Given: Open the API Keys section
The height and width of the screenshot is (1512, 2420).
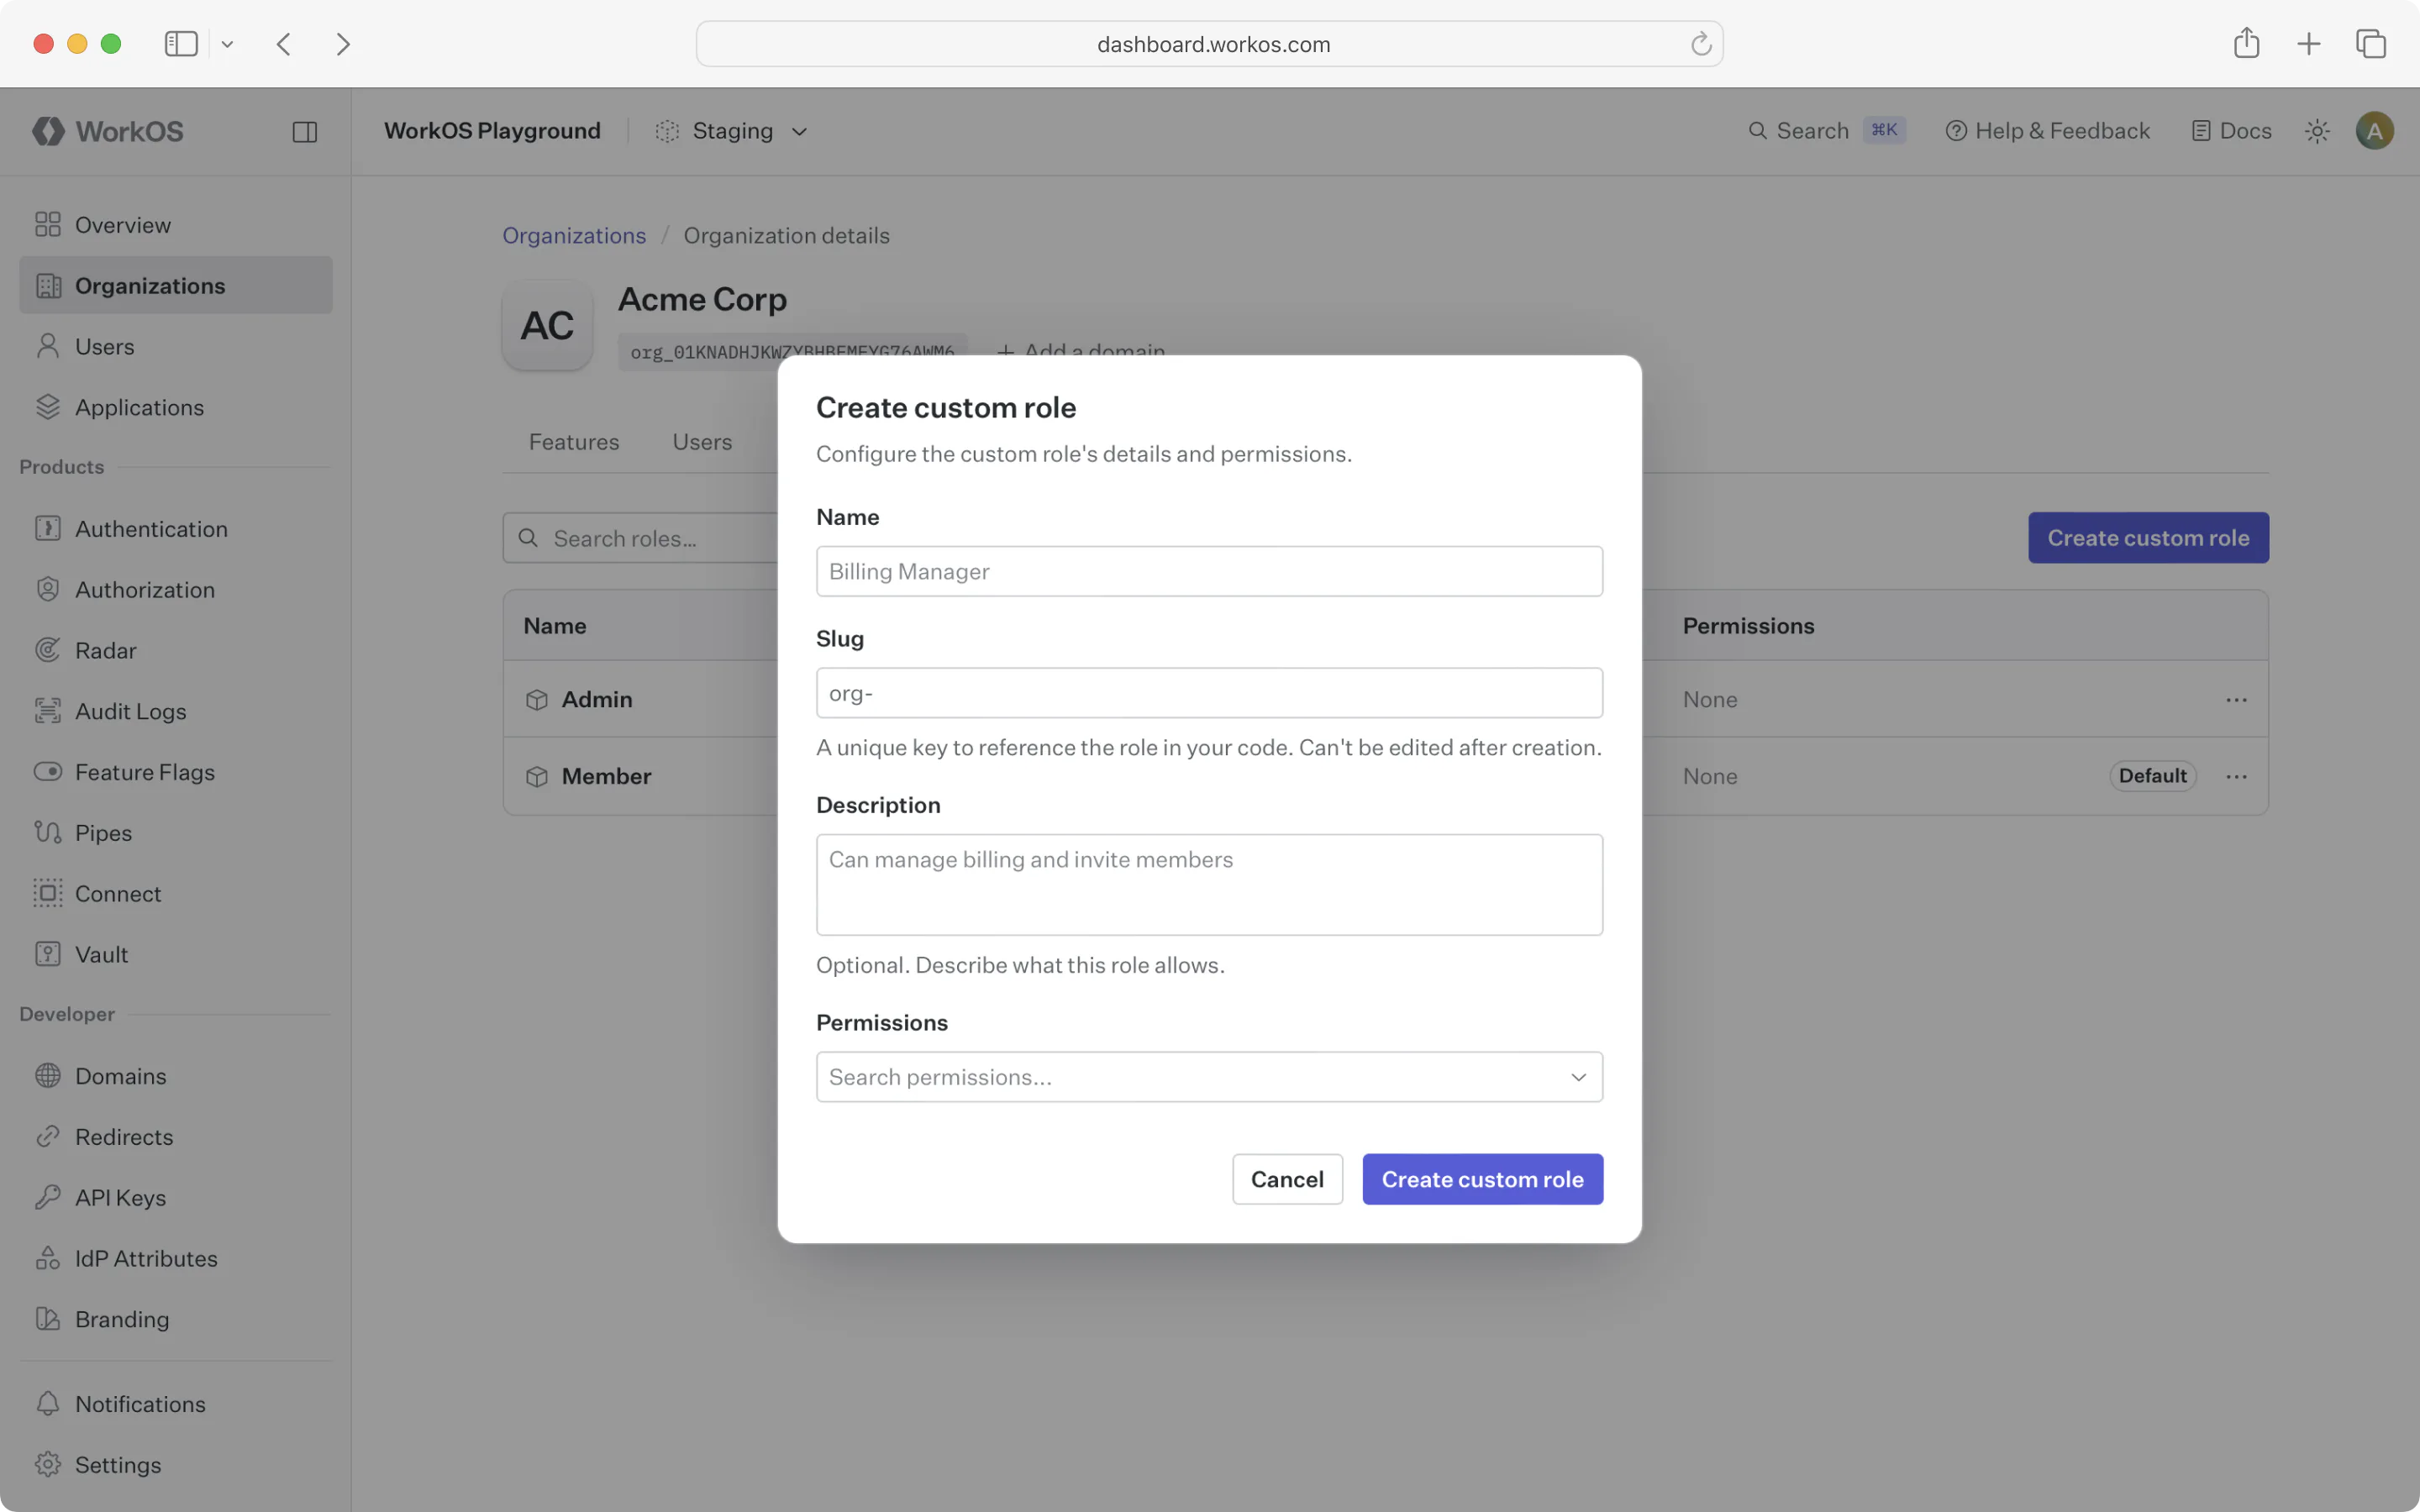Looking at the screenshot, I should [x=120, y=1197].
